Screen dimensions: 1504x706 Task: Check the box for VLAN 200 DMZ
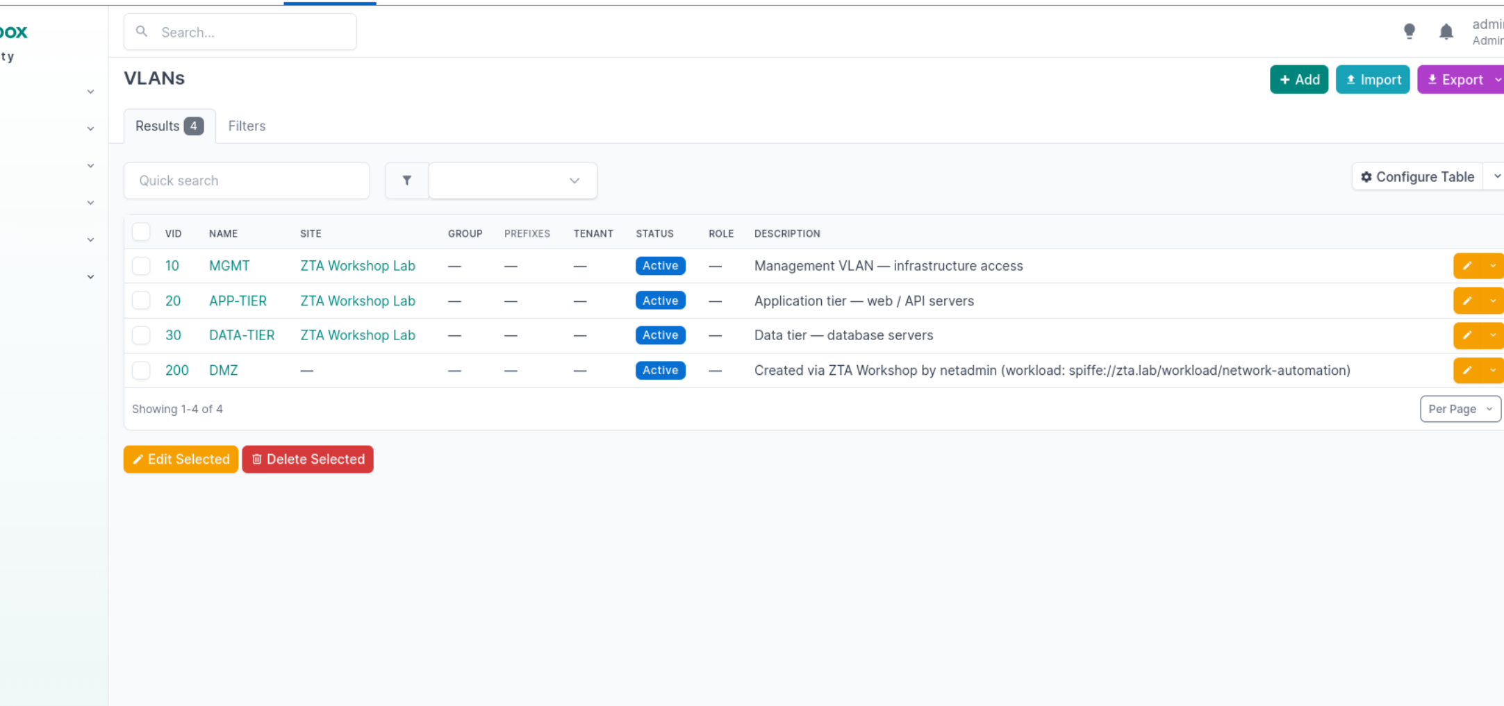pyautogui.click(x=141, y=370)
